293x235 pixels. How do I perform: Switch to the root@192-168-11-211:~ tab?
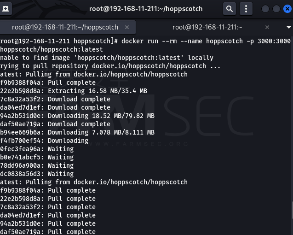pyautogui.click(x=207, y=27)
